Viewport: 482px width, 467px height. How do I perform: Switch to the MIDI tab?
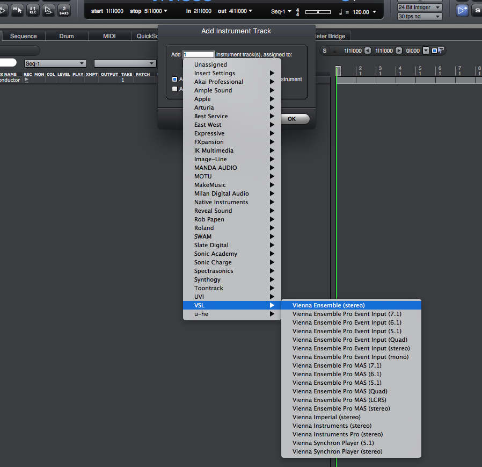pos(109,36)
